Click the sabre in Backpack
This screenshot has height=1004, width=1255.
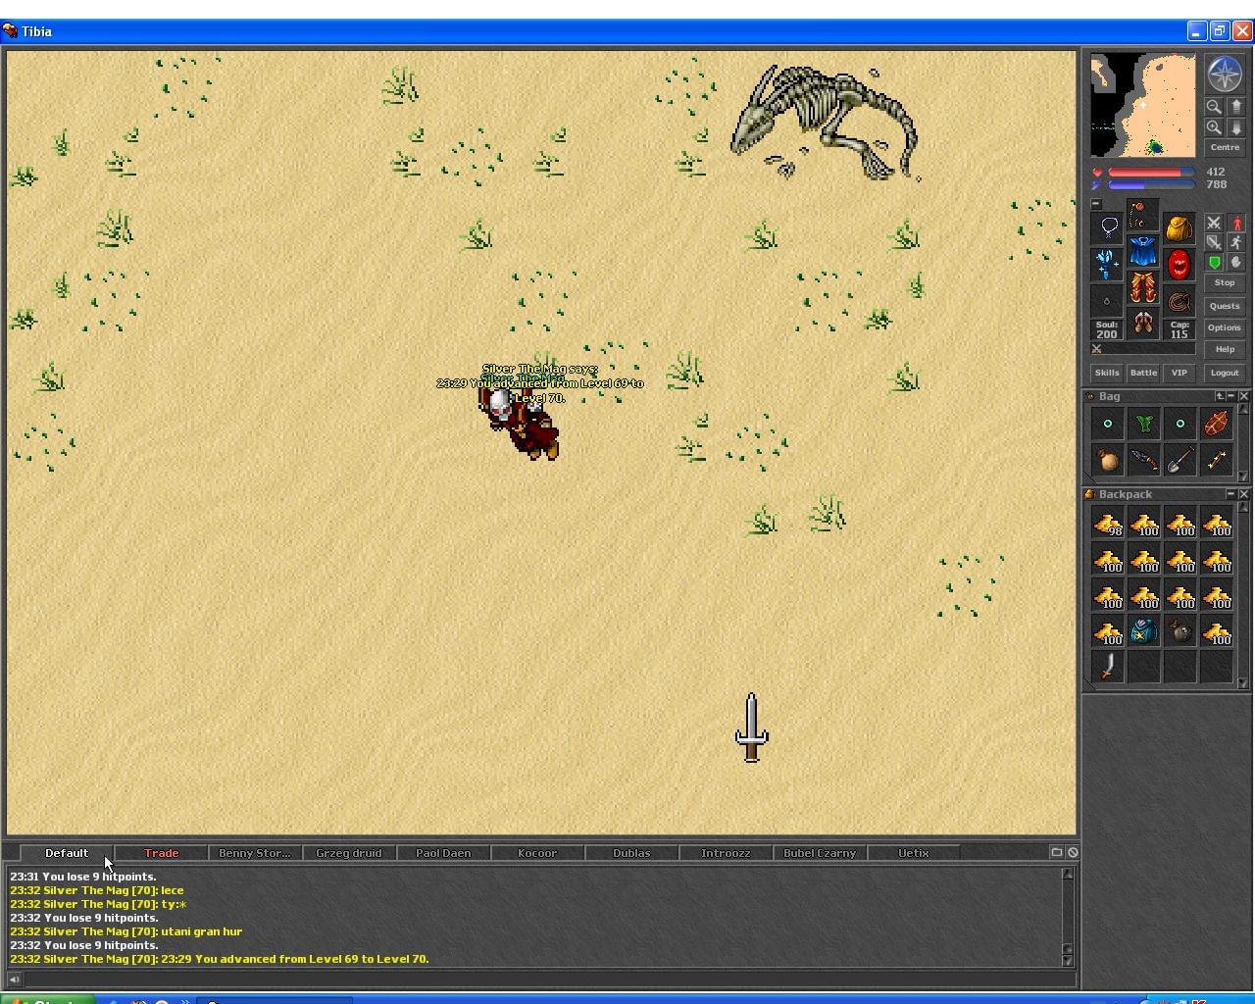[1108, 667]
